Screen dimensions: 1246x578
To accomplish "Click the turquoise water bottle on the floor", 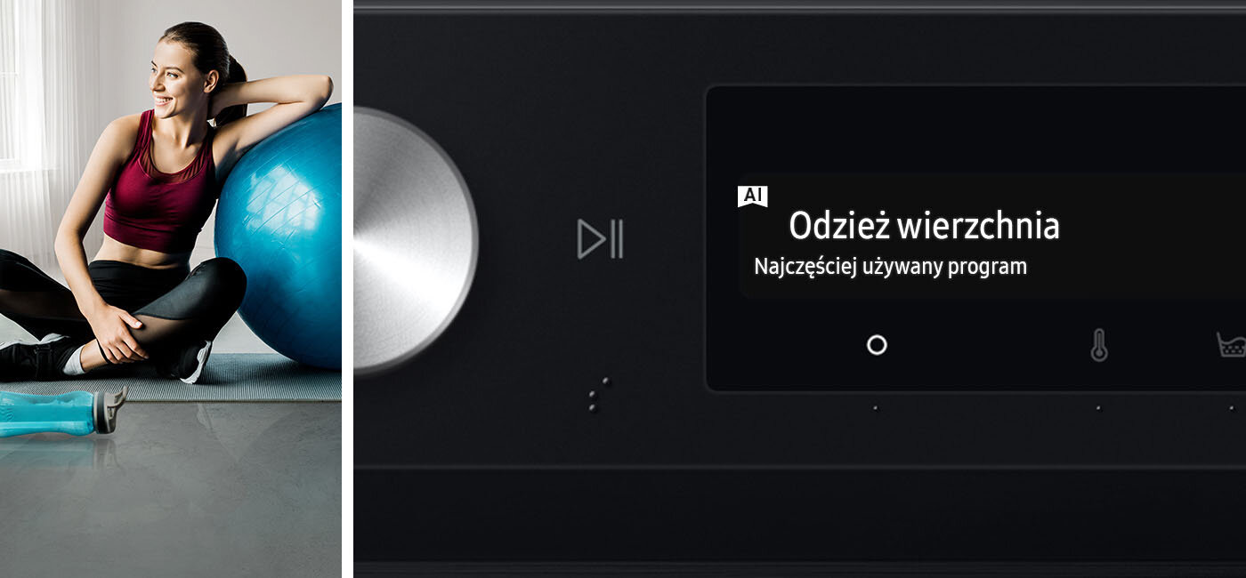I will [x=59, y=412].
